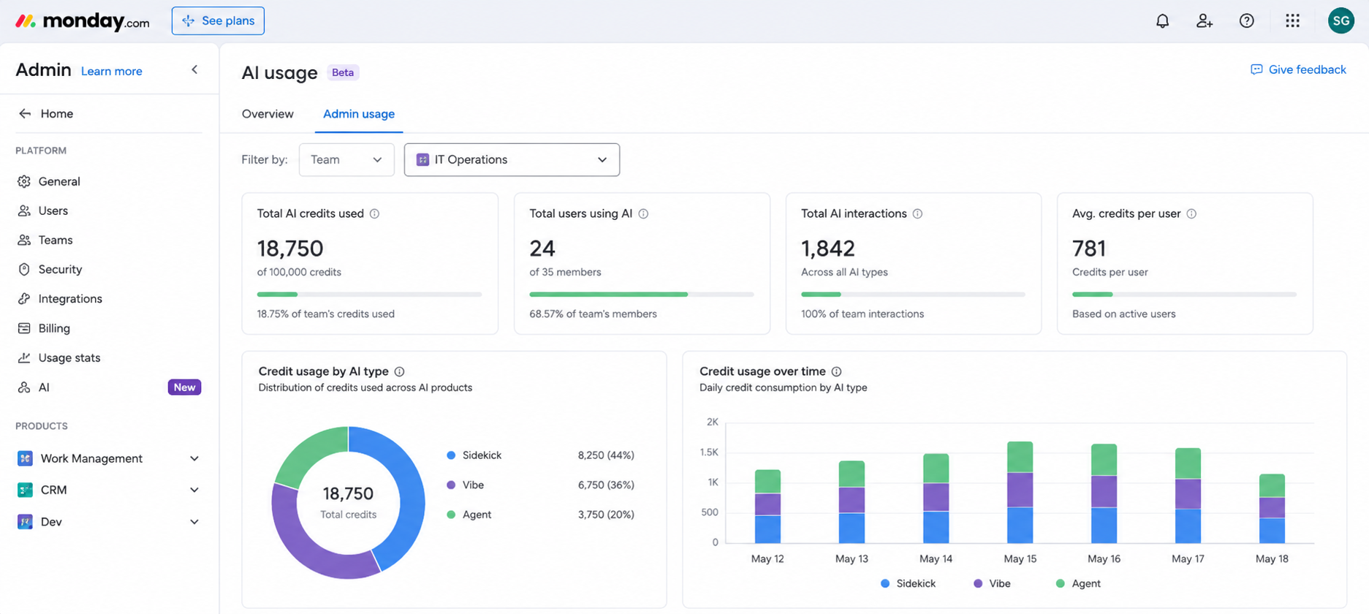Viewport: 1369px width, 614px height.
Task: Show info for Total users using AI
Action: (x=643, y=213)
